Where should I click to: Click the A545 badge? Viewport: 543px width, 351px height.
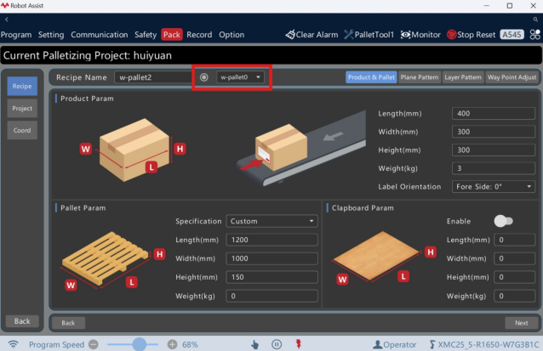(x=512, y=35)
